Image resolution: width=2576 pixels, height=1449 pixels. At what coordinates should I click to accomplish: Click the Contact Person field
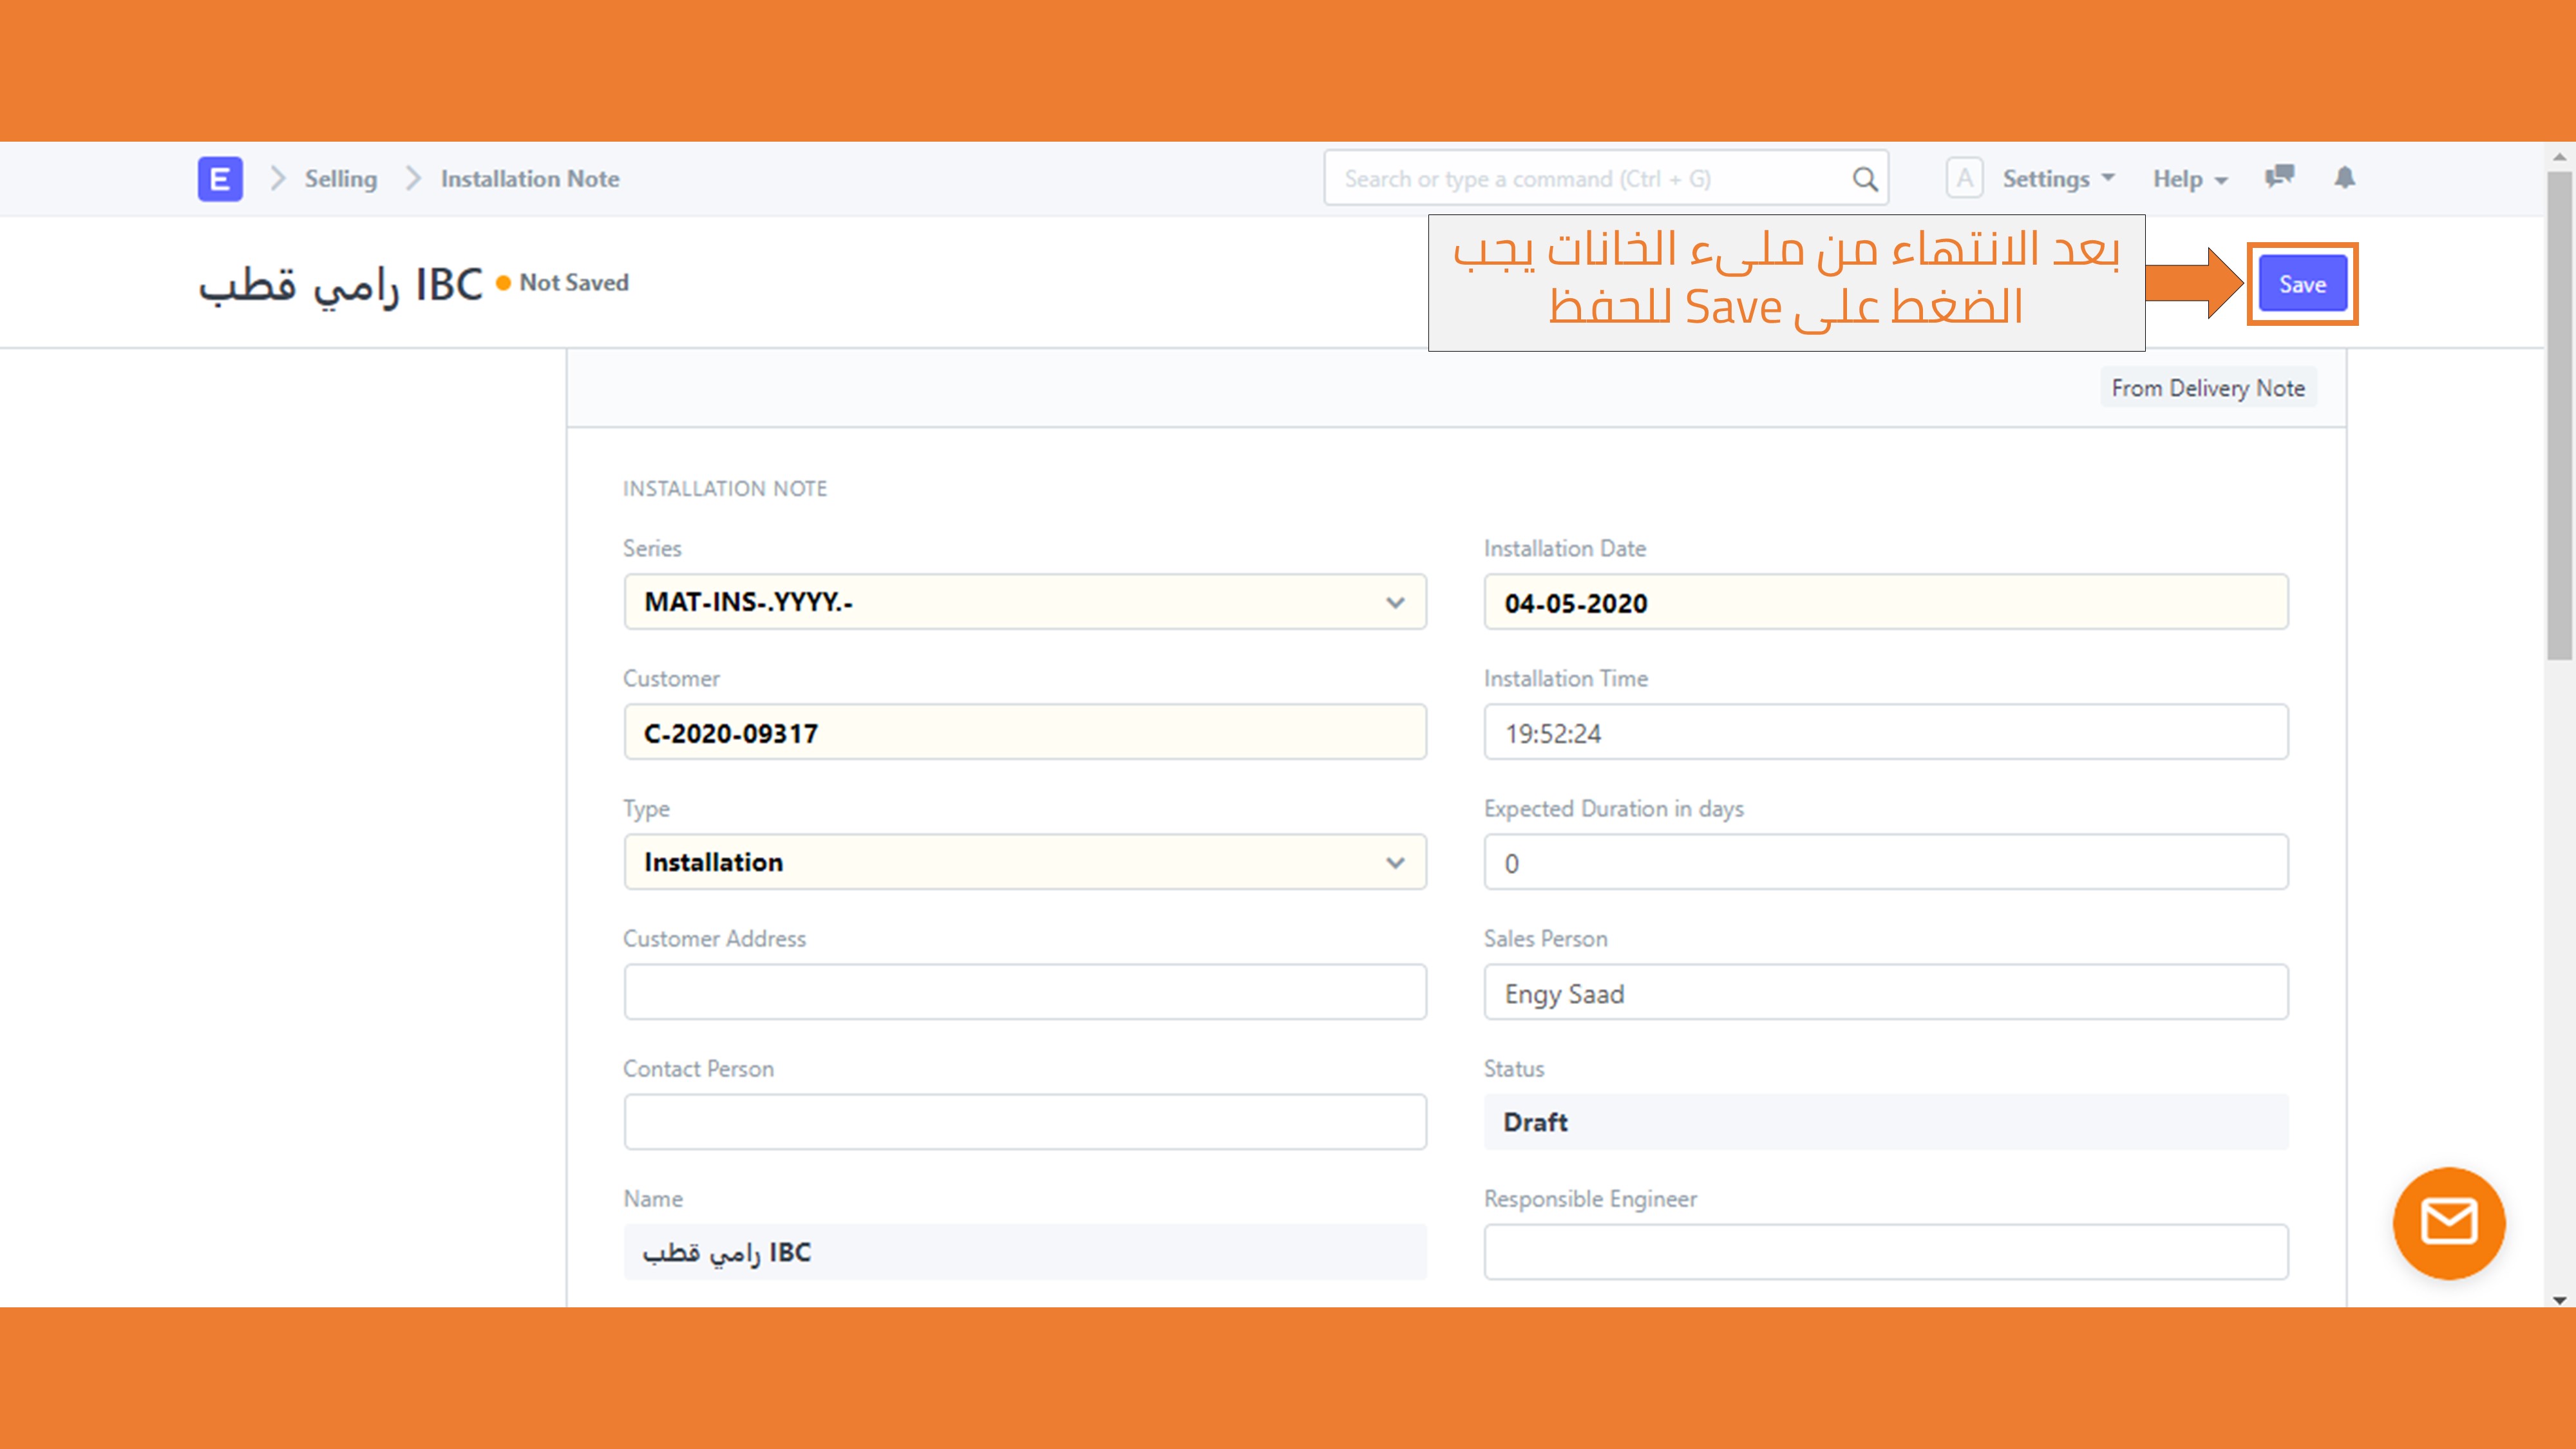point(1025,1122)
